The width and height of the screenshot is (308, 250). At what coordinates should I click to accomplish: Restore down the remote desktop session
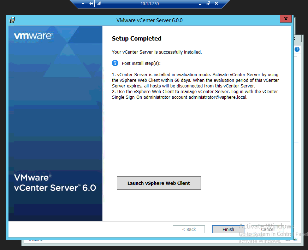(208, 3)
